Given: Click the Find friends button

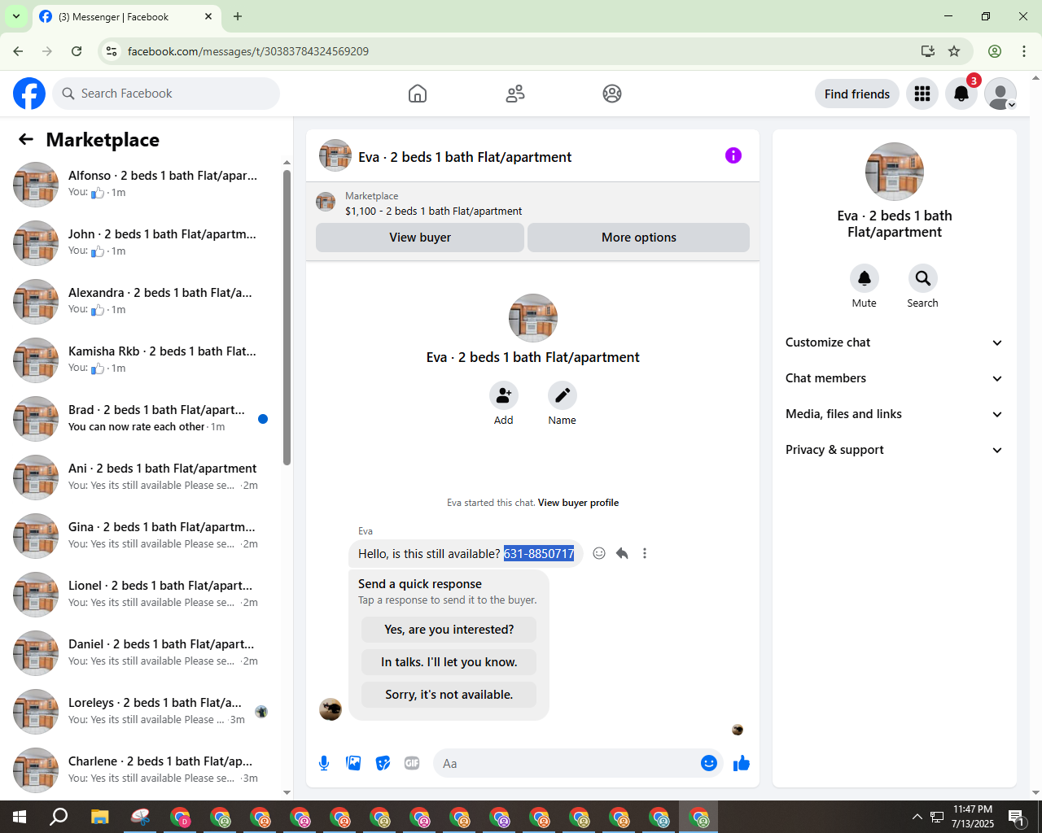Looking at the screenshot, I should [x=857, y=94].
